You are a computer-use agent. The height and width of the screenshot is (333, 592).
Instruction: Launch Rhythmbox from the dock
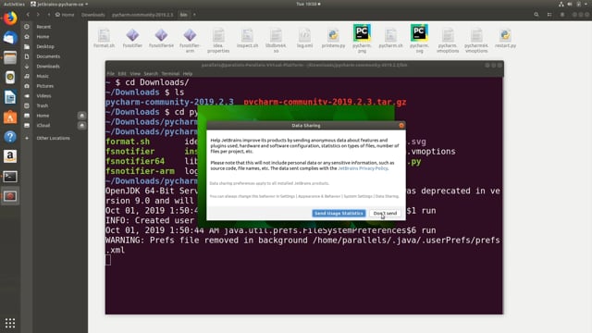(x=10, y=78)
